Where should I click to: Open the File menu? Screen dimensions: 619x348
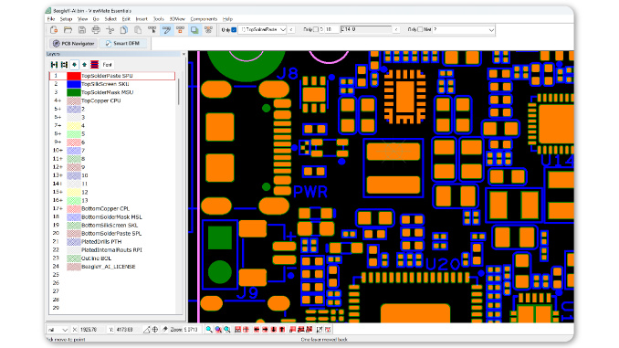pyautogui.click(x=51, y=19)
